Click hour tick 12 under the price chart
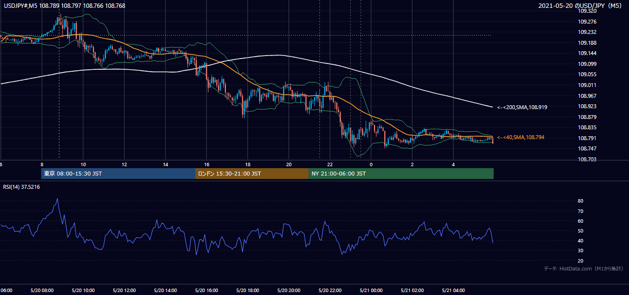629x295 pixels. click(x=124, y=165)
